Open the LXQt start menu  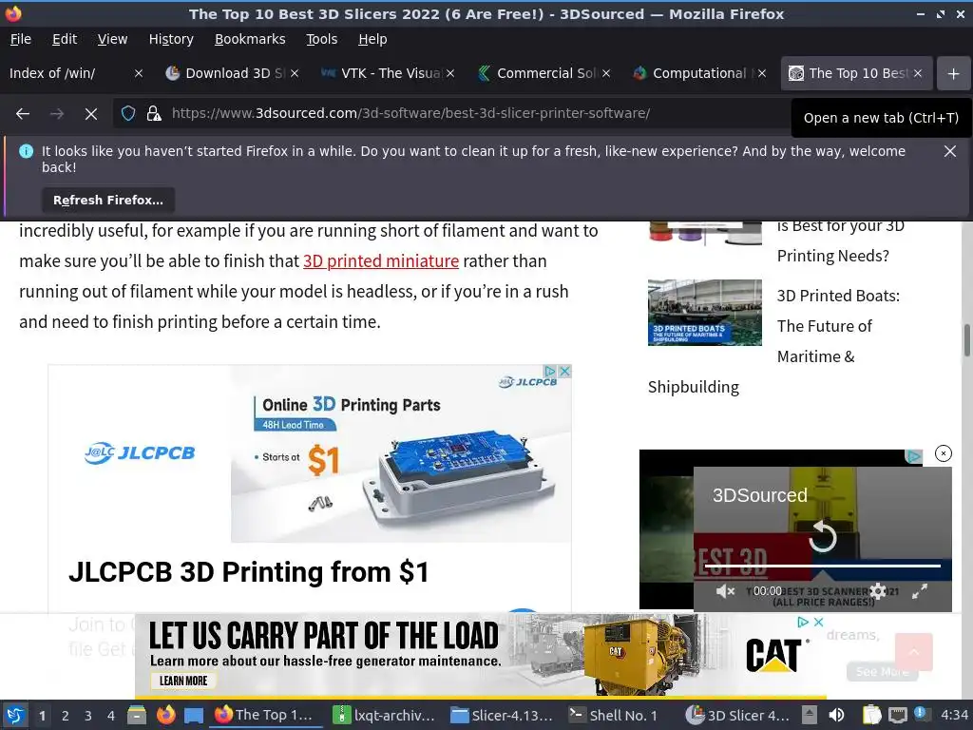(15, 715)
